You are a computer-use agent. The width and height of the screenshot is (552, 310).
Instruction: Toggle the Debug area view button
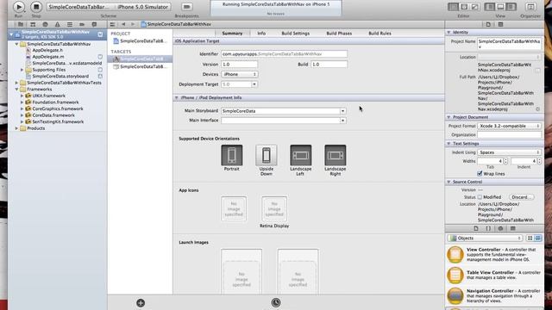(x=500, y=7)
